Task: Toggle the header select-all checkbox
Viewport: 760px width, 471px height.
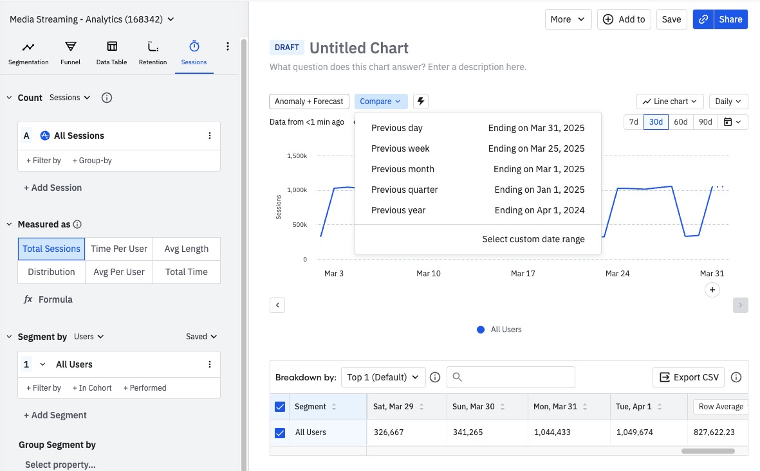Action: [x=280, y=407]
